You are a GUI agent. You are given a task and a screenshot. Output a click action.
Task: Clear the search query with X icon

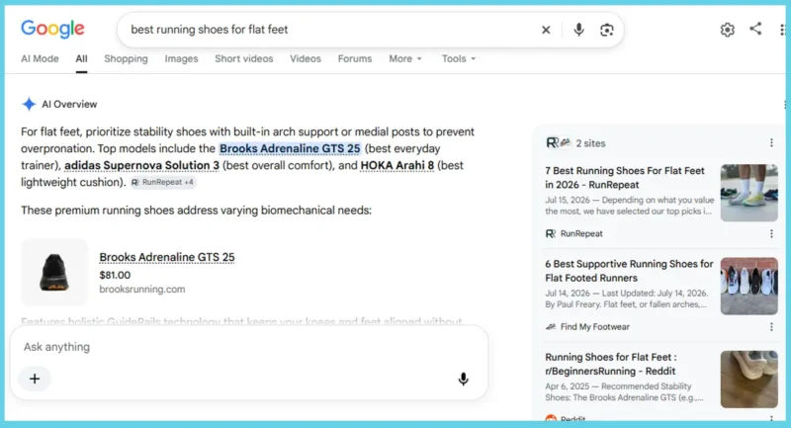tap(546, 30)
